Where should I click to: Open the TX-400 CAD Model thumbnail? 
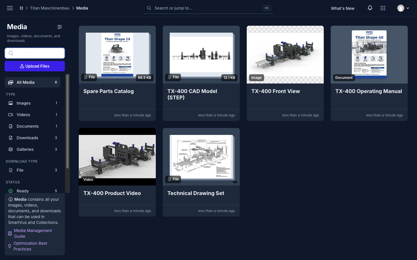pos(201,55)
